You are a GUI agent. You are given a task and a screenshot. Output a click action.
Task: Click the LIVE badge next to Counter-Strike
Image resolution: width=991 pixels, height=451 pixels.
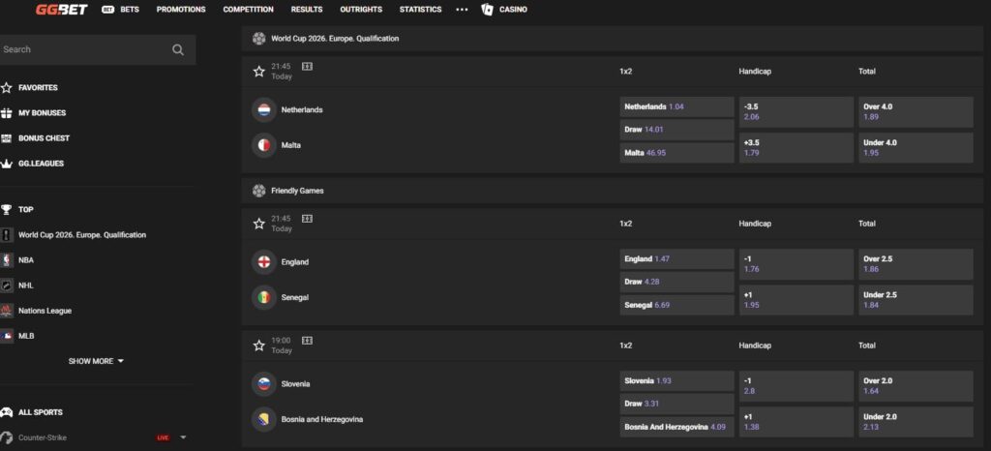point(163,437)
